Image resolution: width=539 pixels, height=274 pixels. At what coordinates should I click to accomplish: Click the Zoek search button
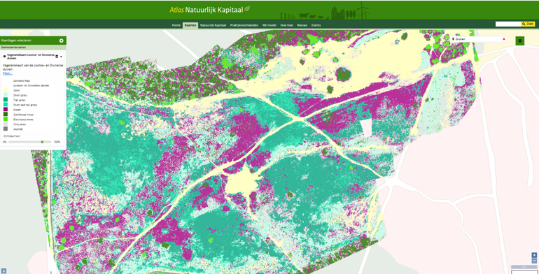coord(528,24)
